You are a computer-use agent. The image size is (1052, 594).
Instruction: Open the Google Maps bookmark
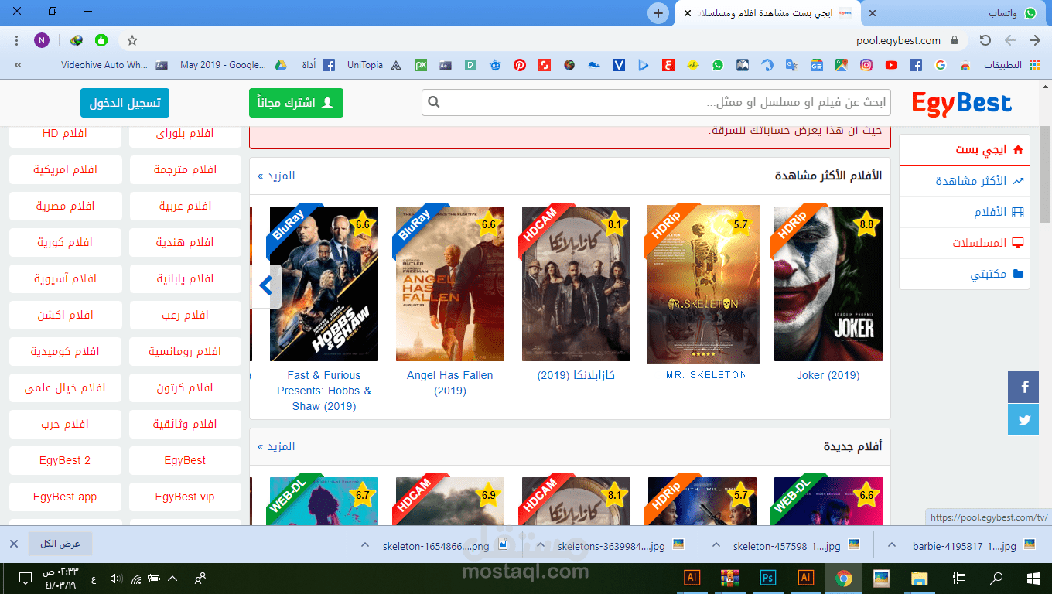tap(842, 66)
